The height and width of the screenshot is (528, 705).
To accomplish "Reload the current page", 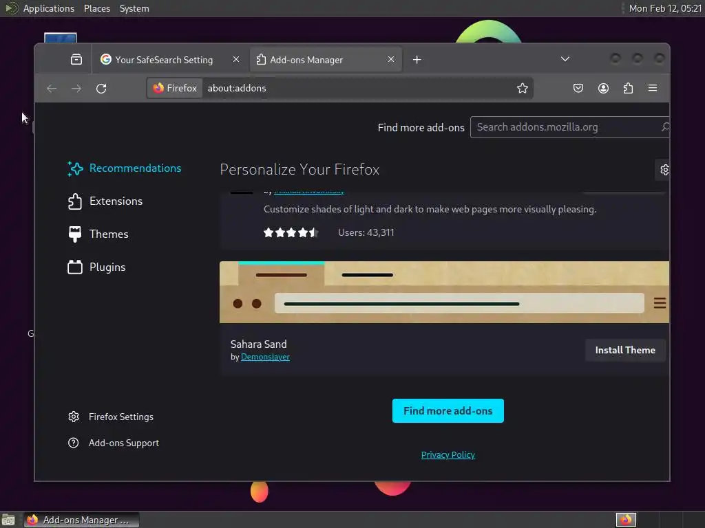I will click(101, 89).
